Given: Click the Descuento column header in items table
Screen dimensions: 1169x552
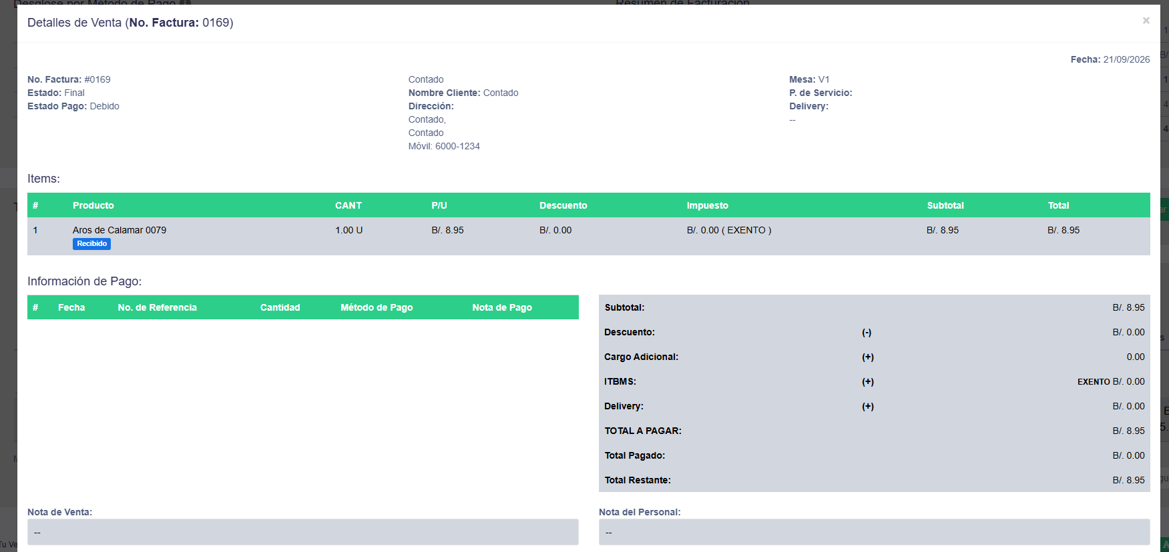Looking at the screenshot, I should (563, 205).
